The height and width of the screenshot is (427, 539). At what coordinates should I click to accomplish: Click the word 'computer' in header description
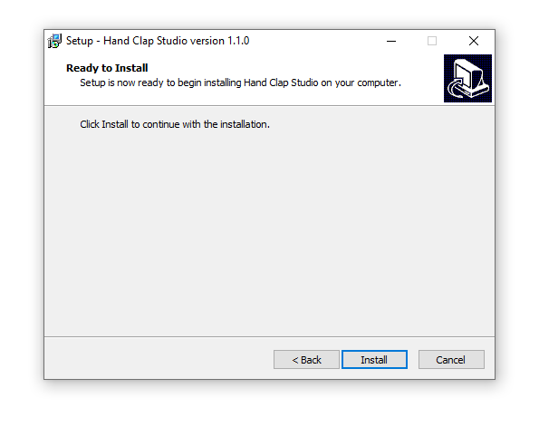pyautogui.click(x=378, y=82)
